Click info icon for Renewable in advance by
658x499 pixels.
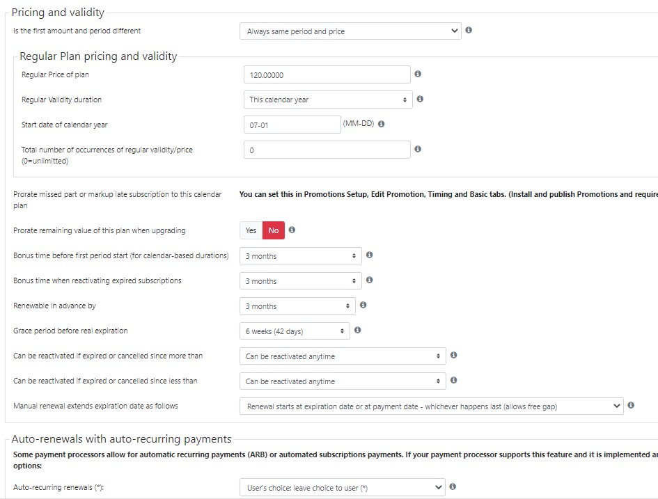(x=363, y=306)
